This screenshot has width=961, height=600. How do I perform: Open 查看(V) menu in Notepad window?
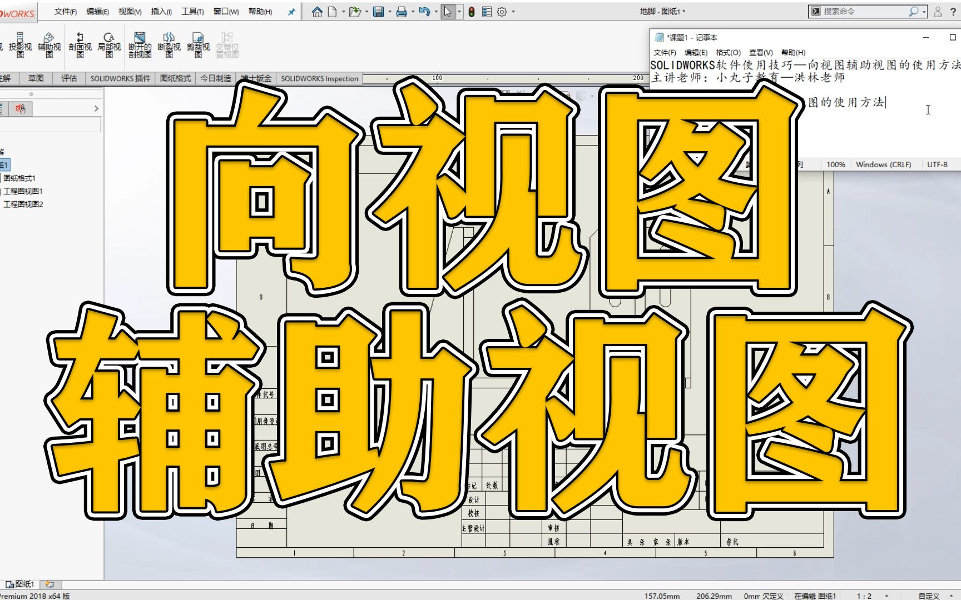click(761, 52)
